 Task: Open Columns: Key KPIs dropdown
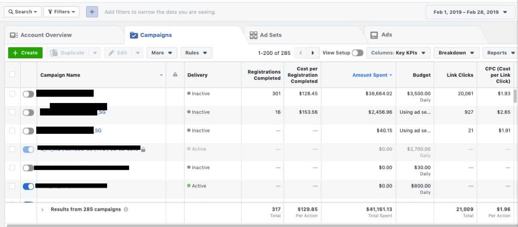(398, 53)
